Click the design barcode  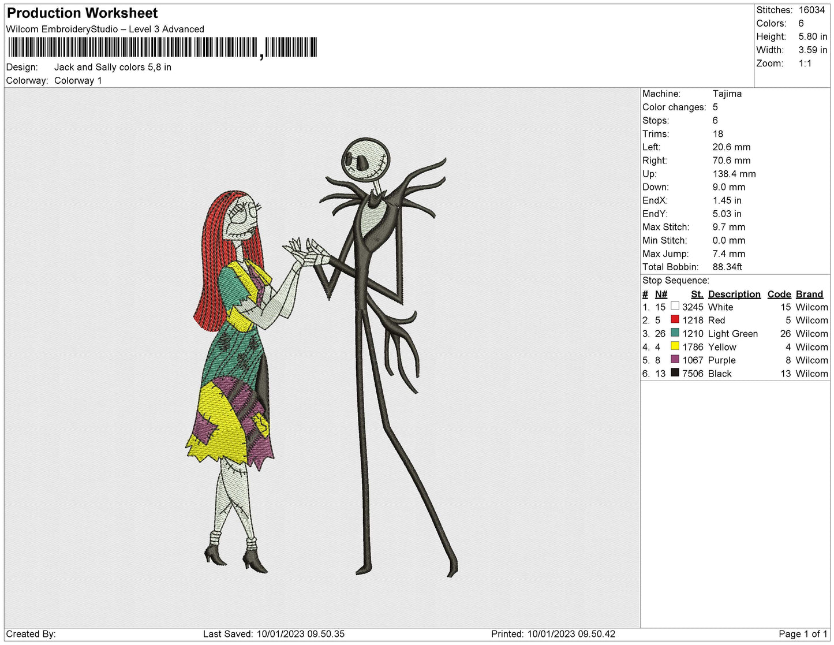tap(162, 47)
